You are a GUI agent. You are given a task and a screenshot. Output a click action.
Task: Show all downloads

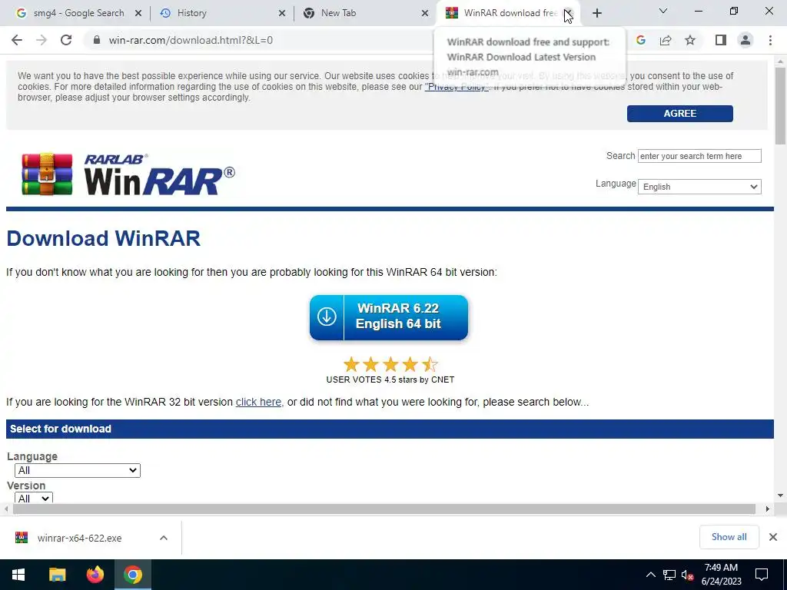click(729, 537)
